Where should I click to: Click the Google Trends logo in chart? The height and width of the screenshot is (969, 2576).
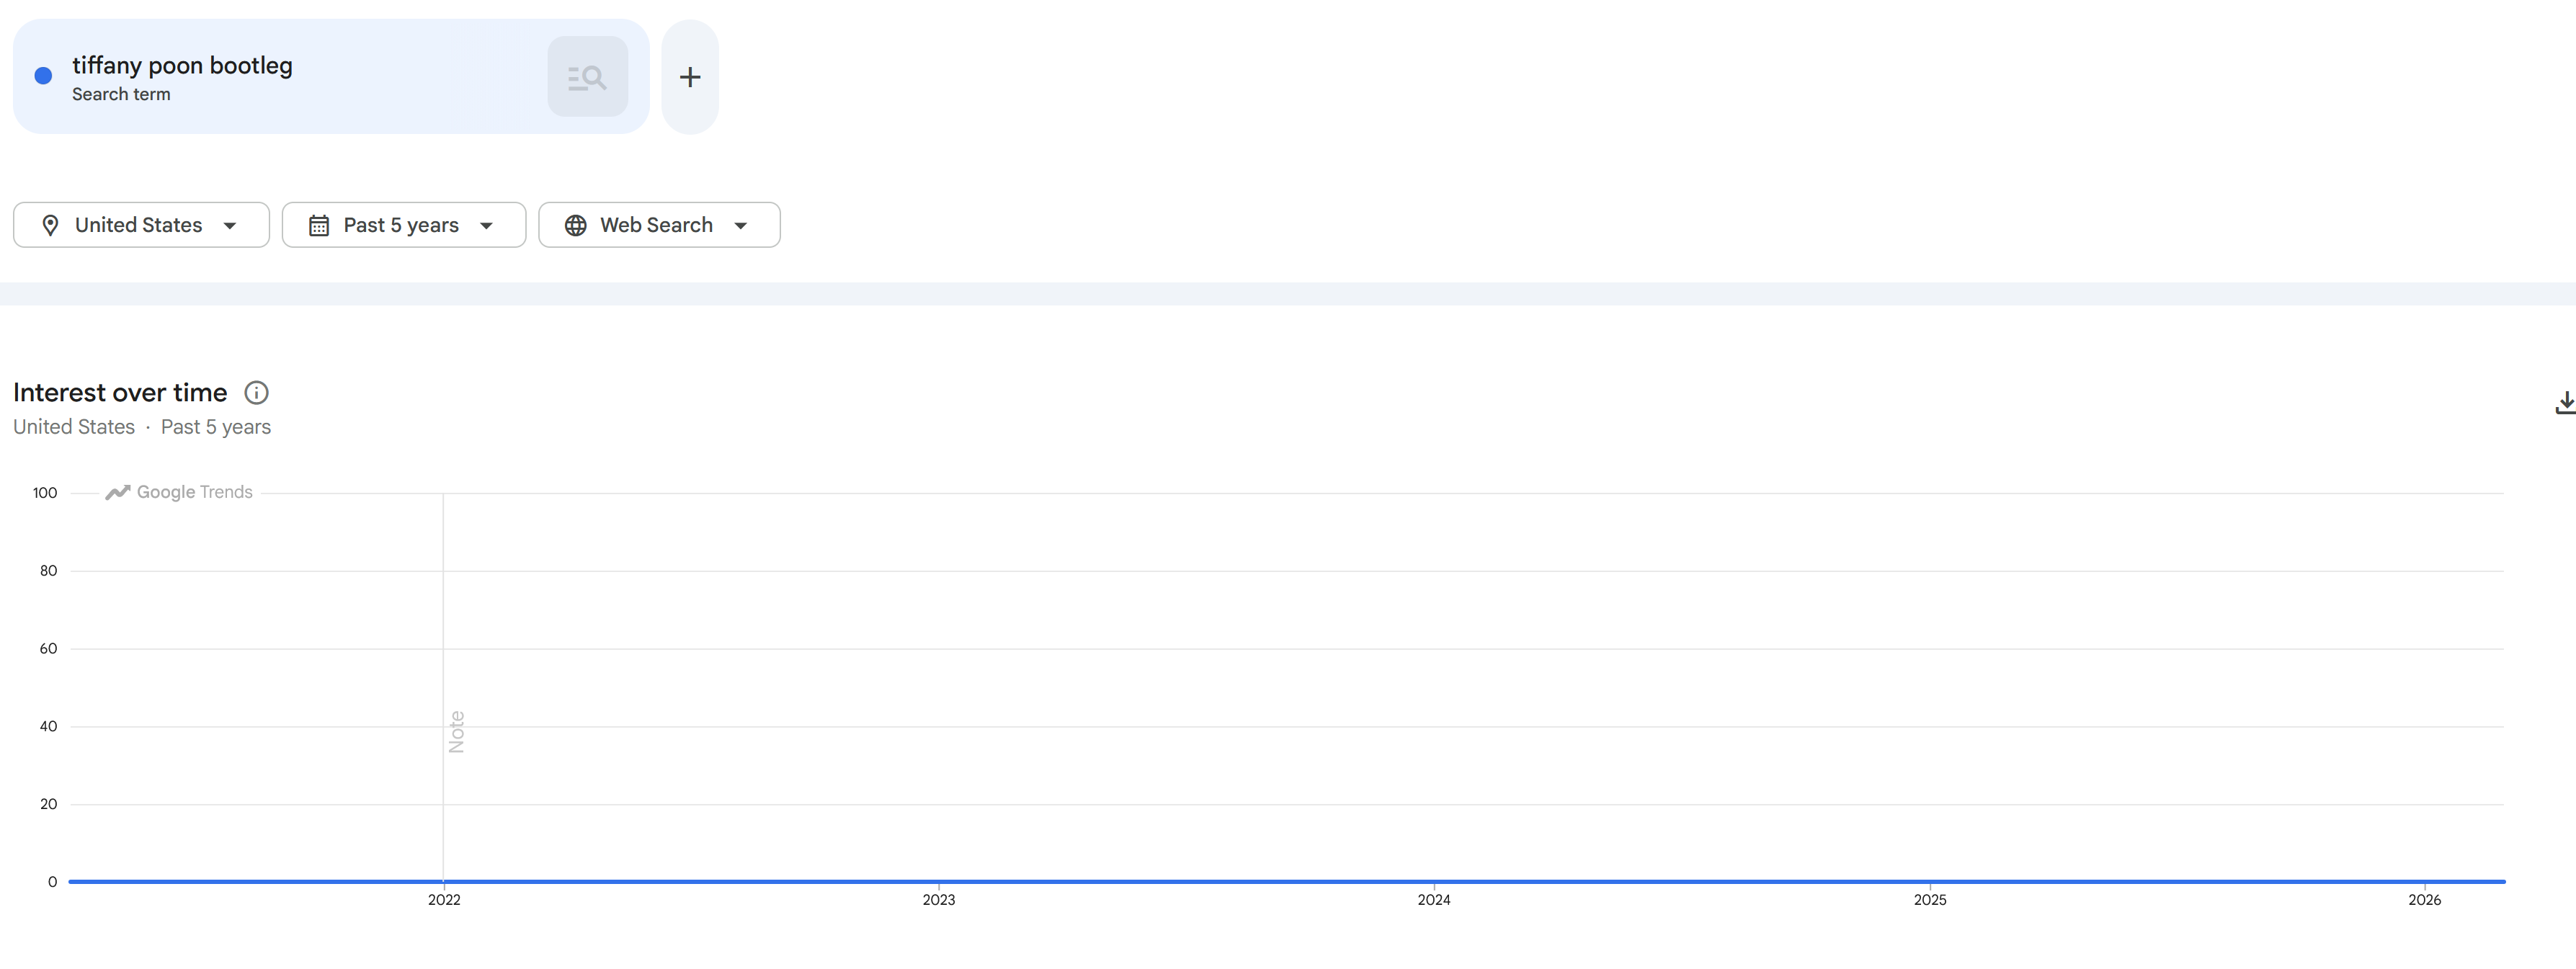click(179, 492)
